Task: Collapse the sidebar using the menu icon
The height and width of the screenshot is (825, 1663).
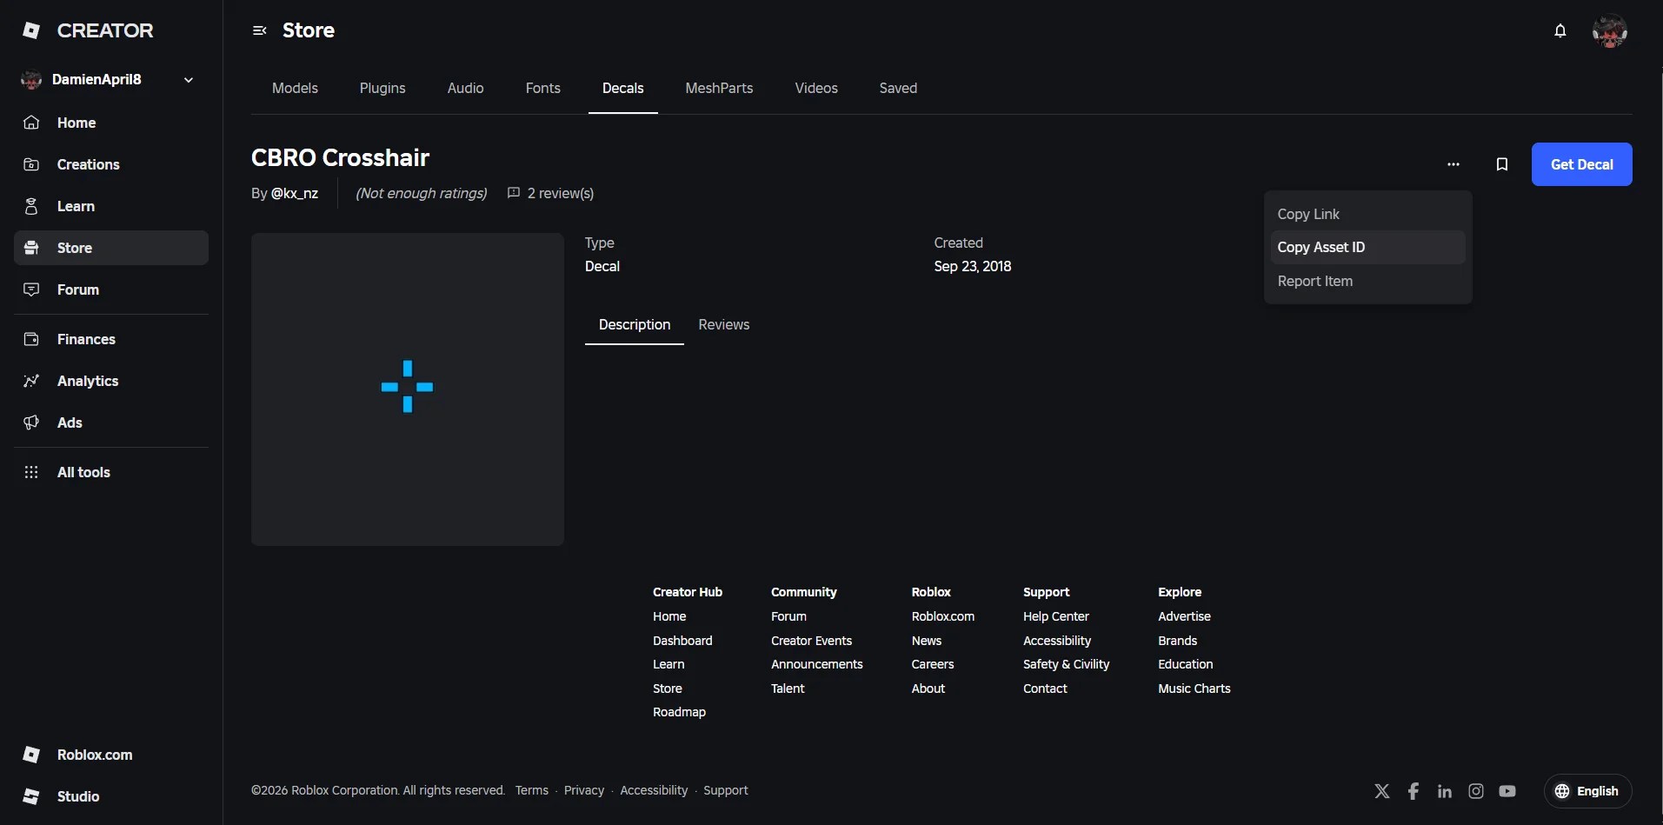Action: pyautogui.click(x=259, y=30)
